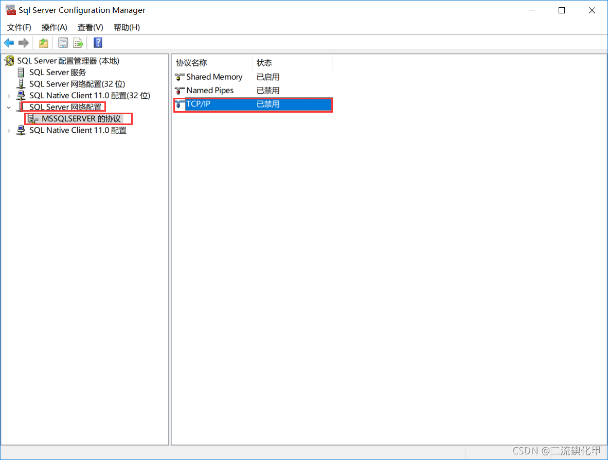Select the Shared Memory protocol name
Image resolution: width=608 pixels, height=460 pixels.
tap(214, 77)
